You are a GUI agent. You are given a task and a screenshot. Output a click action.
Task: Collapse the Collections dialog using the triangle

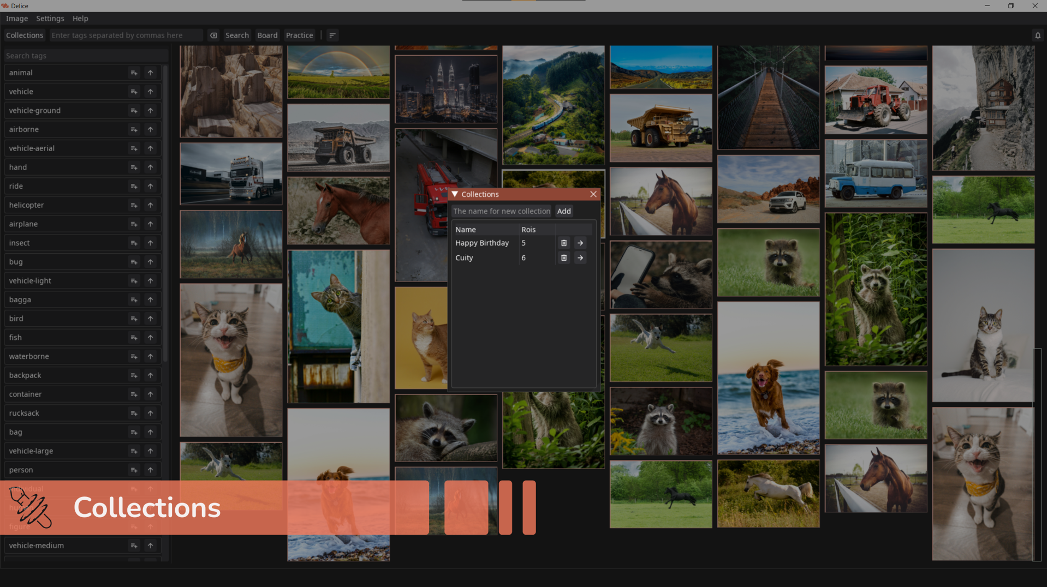click(455, 194)
